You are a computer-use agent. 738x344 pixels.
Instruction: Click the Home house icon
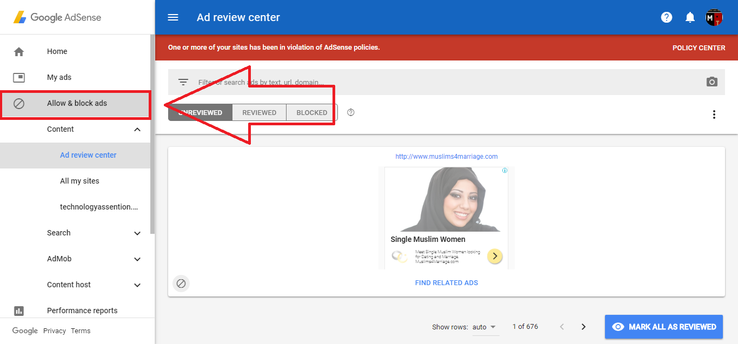click(19, 52)
